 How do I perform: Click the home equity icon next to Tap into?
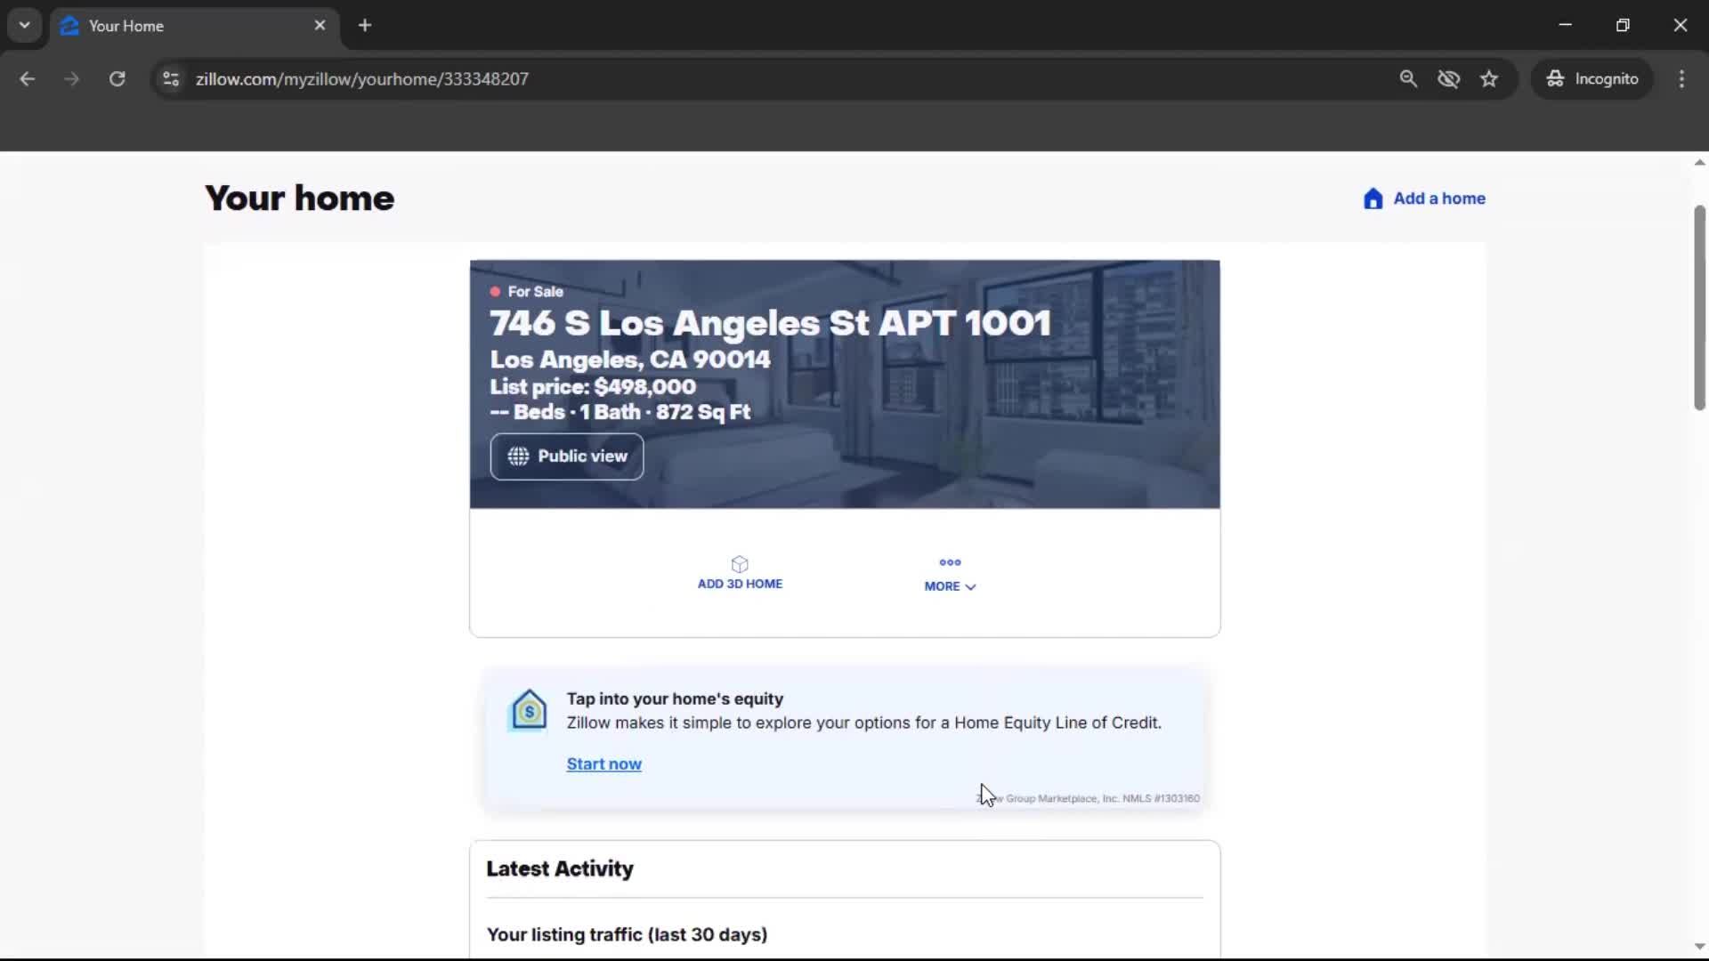(x=529, y=710)
